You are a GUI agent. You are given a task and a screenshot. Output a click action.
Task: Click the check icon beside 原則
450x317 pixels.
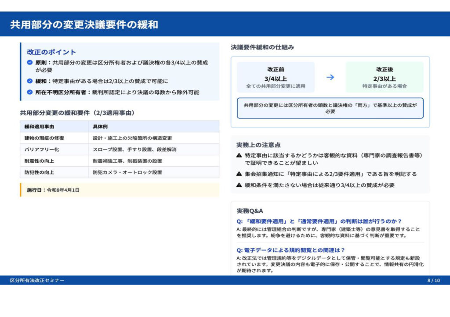click(30, 63)
